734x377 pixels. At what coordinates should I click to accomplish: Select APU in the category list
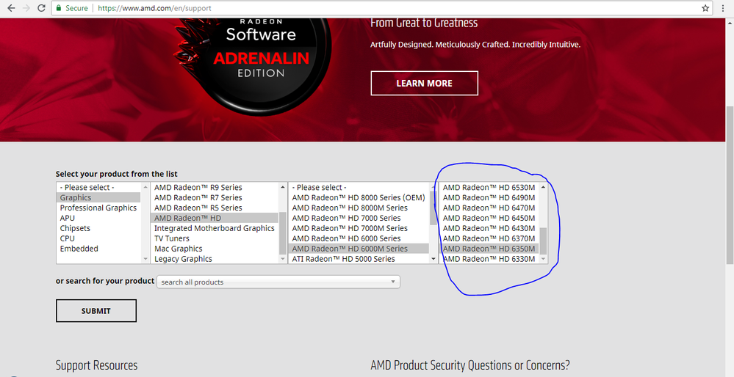pyautogui.click(x=98, y=218)
